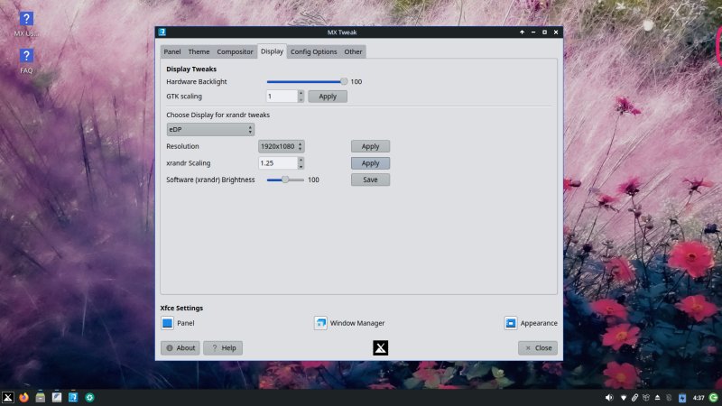Click the taskbar clock showing 4:37
Viewport: 722px width, 406px height.
(x=699, y=398)
